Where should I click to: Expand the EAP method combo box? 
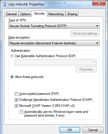[55, 62]
